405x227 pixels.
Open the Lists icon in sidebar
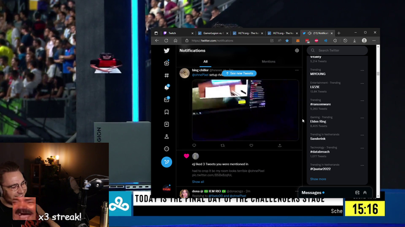(x=166, y=124)
